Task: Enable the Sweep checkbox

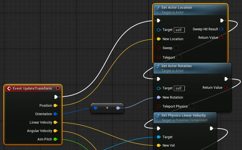Action: click(x=176, y=48)
